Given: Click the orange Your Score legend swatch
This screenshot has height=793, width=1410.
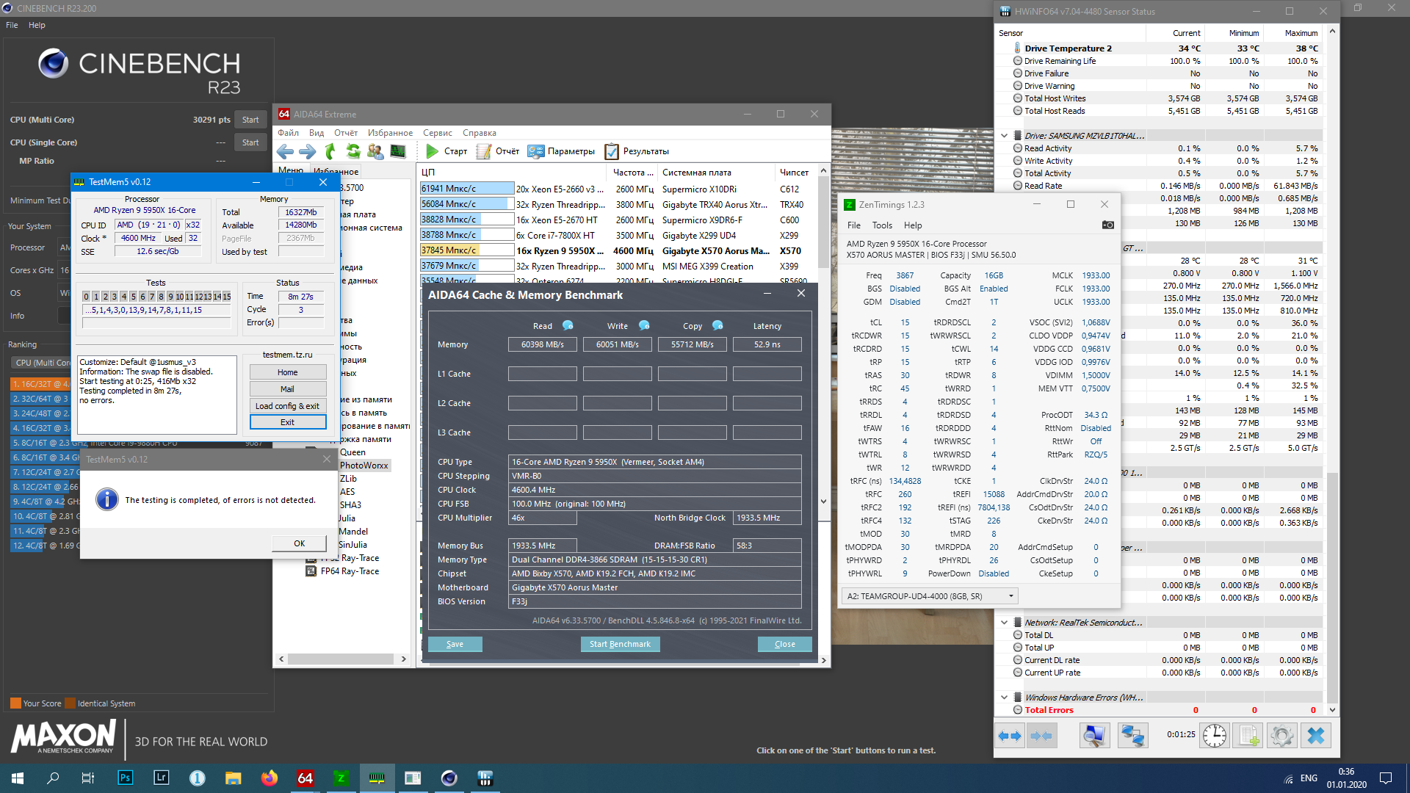Looking at the screenshot, I should (15, 703).
